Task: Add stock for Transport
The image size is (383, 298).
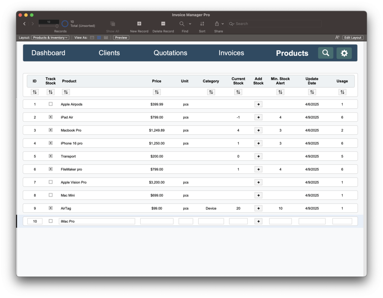Action: [258, 156]
